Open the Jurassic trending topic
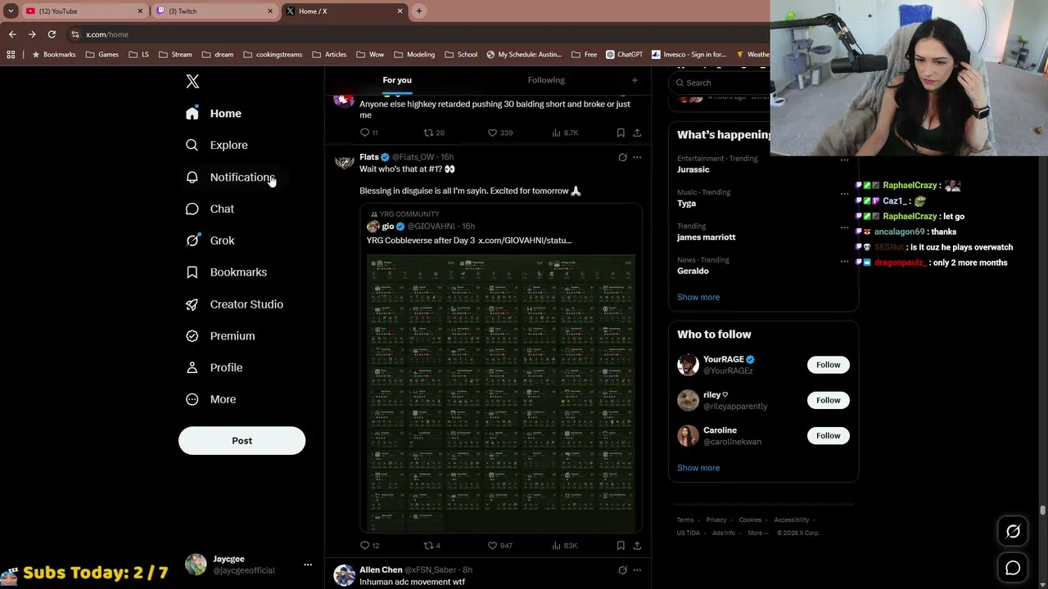This screenshot has width=1048, height=589. pos(693,169)
